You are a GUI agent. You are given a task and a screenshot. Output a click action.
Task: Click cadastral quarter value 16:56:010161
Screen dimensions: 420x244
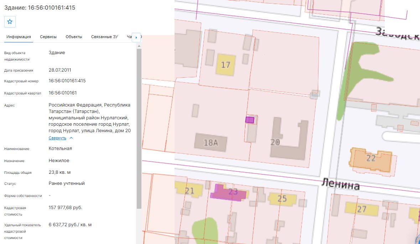tap(63, 93)
